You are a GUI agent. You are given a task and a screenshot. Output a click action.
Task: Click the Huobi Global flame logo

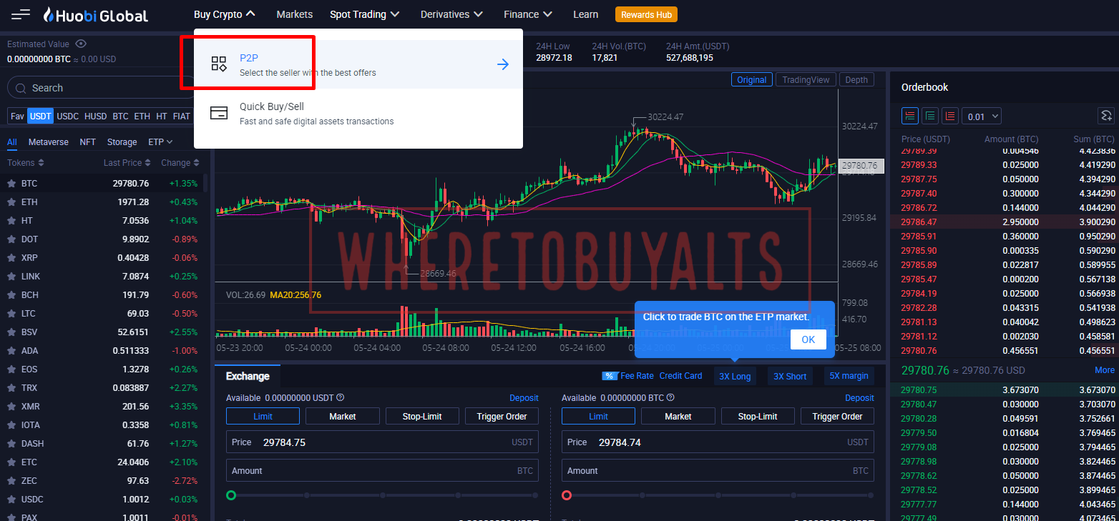[49, 14]
